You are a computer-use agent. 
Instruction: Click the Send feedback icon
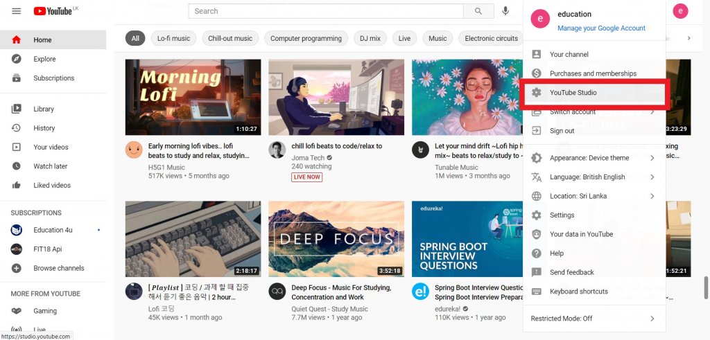pos(537,272)
